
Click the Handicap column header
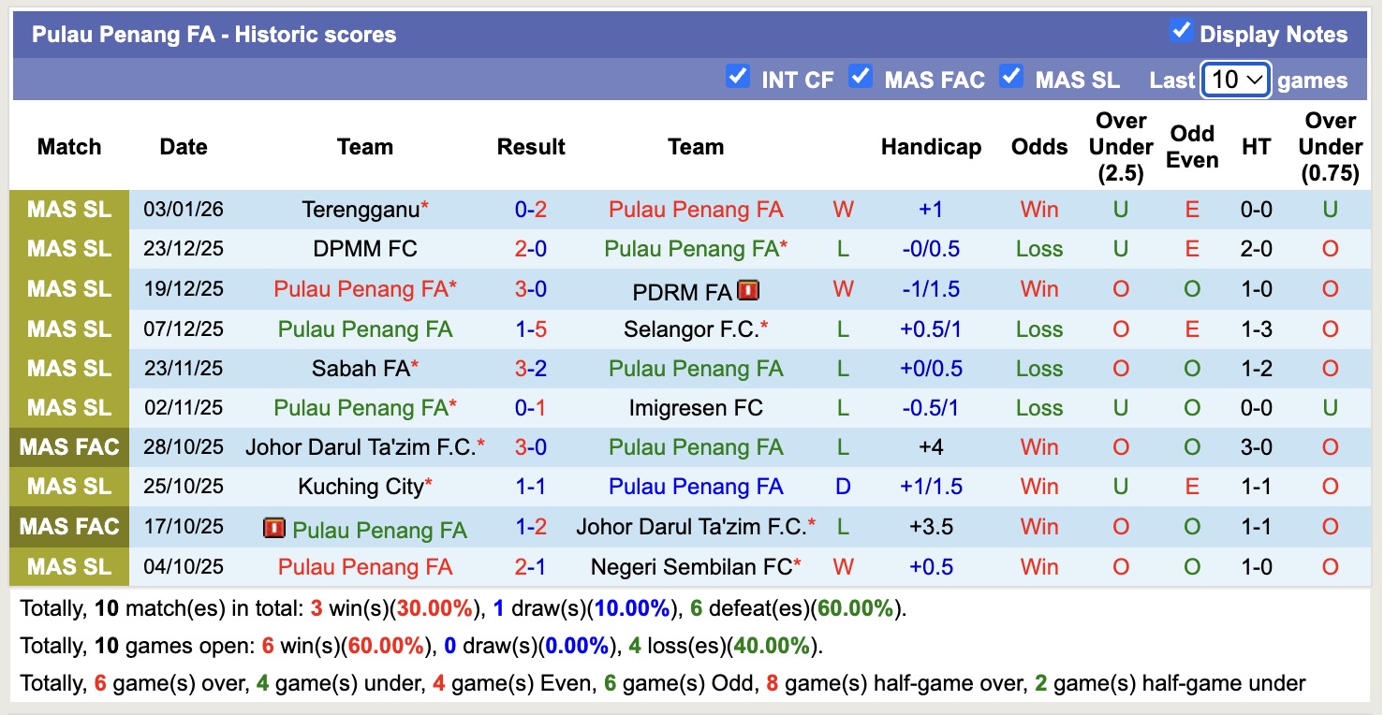(x=931, y=147)
